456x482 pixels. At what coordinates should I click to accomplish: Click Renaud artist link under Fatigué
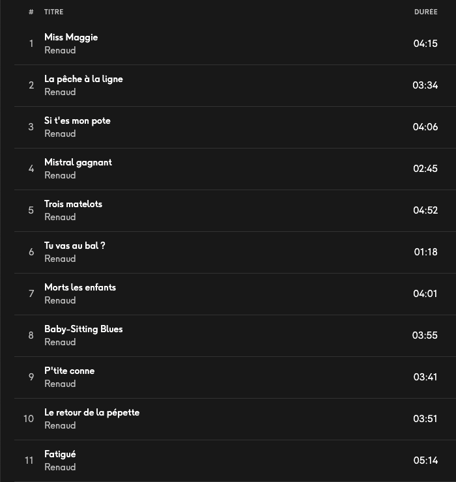pyautogui.click(x=60, y=468)
